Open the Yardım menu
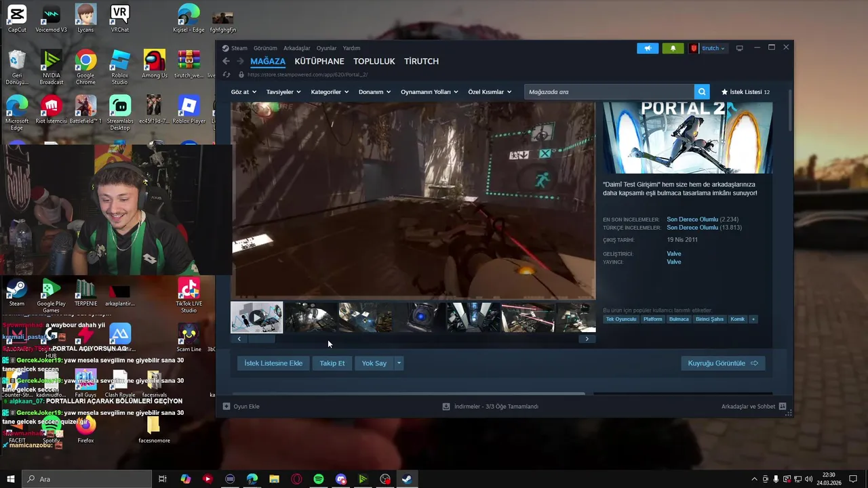The image size is (868, 488). tap(351, 48)
